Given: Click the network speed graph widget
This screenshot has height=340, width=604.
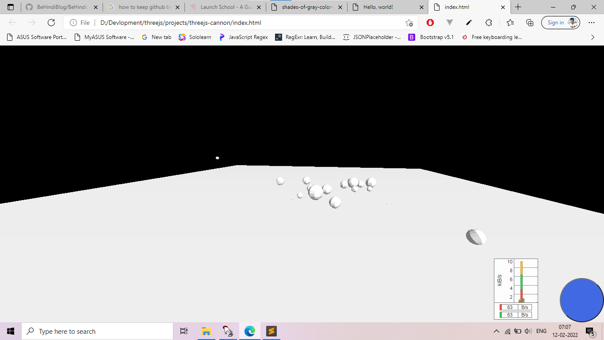Looking at the screenshot, I should (516, 289).
